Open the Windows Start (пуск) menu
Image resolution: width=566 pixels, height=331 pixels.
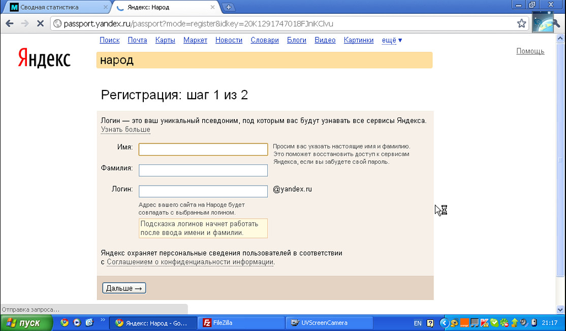click(x=26, y=322)
